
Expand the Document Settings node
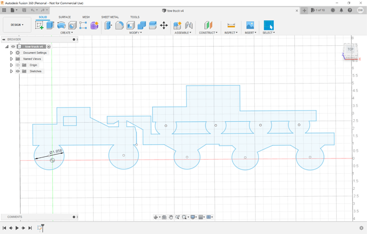tap(11, 53)
